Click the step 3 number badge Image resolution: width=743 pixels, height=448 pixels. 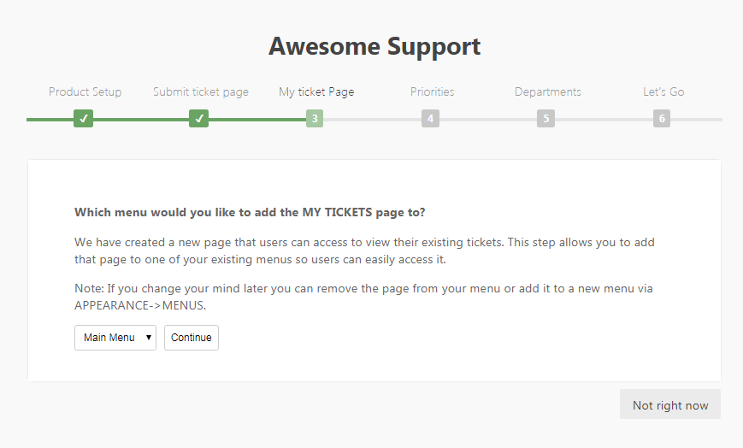[315, 119]
